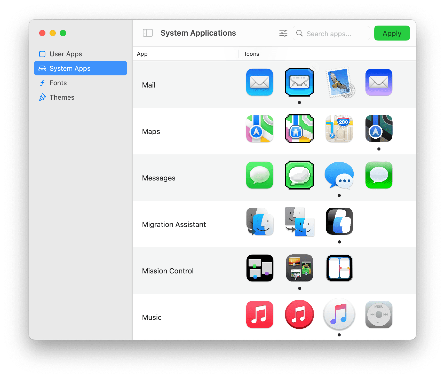Viewport: 445px width, 378px height.
Task: Zoom window with the green button
Action: point(63,33)
